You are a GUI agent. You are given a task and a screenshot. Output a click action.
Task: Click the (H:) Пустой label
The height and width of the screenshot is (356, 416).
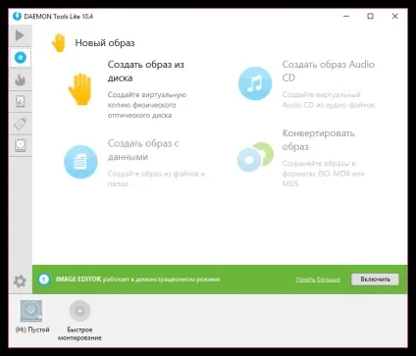point(32,330)
